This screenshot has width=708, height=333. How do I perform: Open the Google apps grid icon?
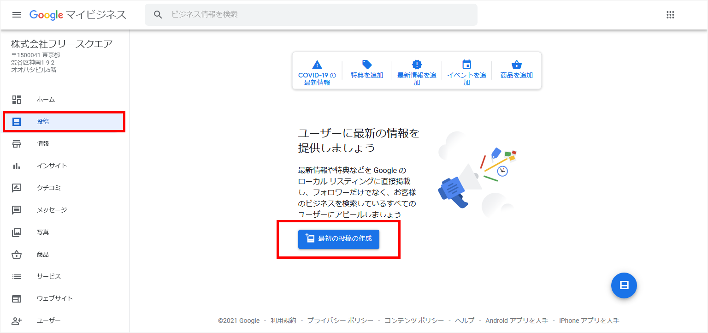click(x=670, y=15)
